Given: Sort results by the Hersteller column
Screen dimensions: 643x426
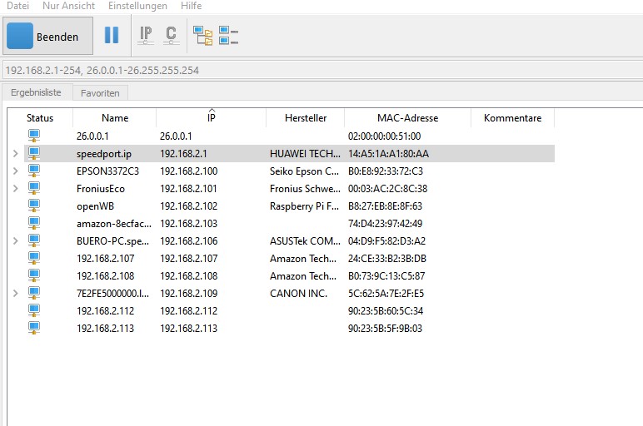Looking at the screenshot, I should pos(305,118).
